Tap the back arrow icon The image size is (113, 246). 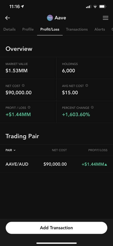(x=7, y=18)
